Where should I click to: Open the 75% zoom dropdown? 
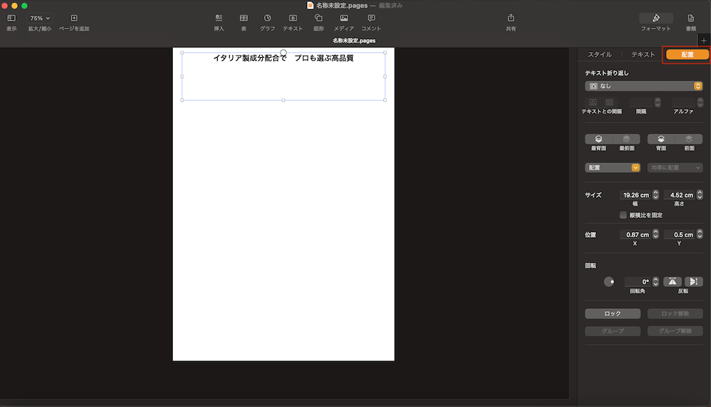click(39, 18)
